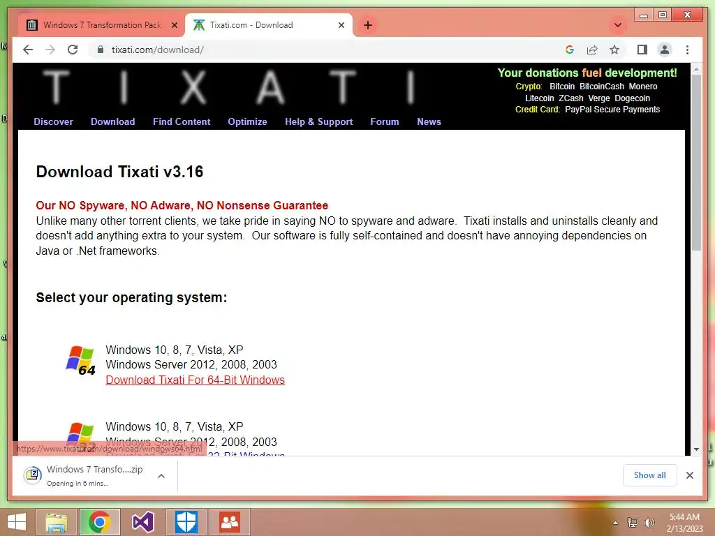The image size is (715, 536).
Task: Open Help & Support page
Action: 318,121
